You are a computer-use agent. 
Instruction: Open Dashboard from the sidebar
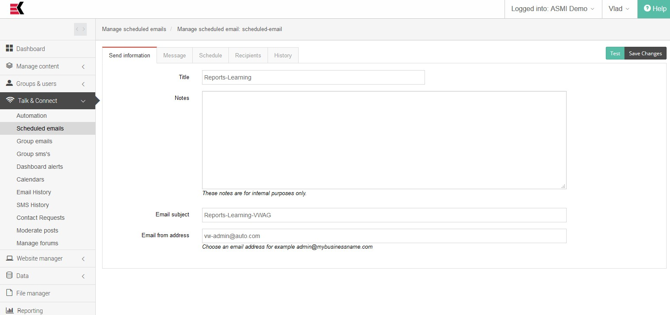click(x=48, y=49)
